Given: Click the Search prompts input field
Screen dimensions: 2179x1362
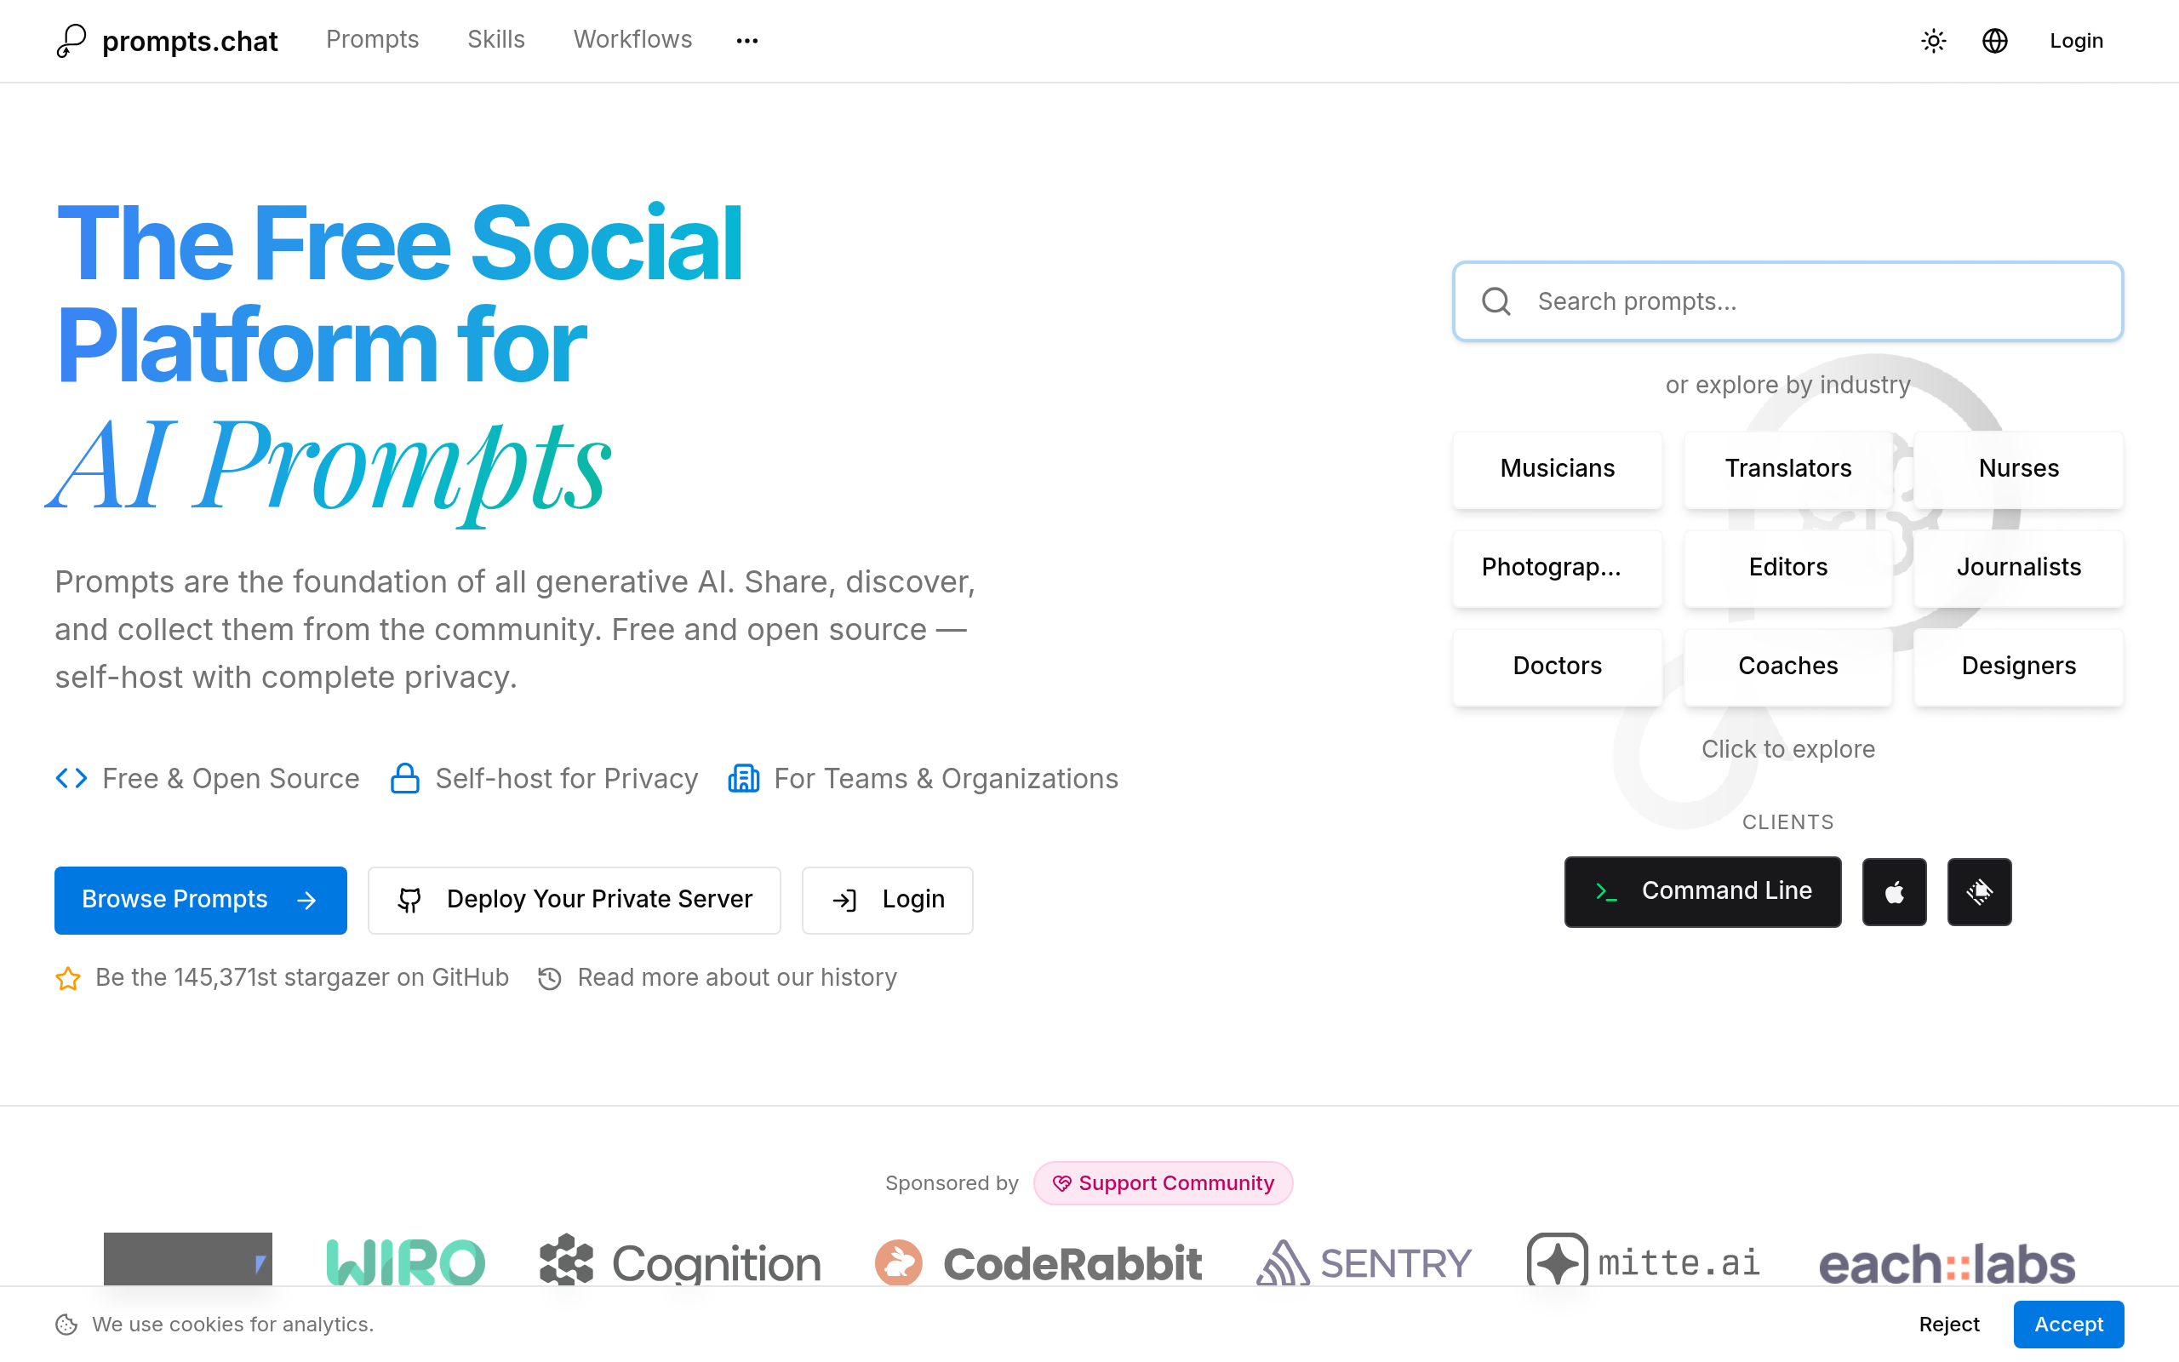Looking at the screenshot, I should coord(1787,300).
